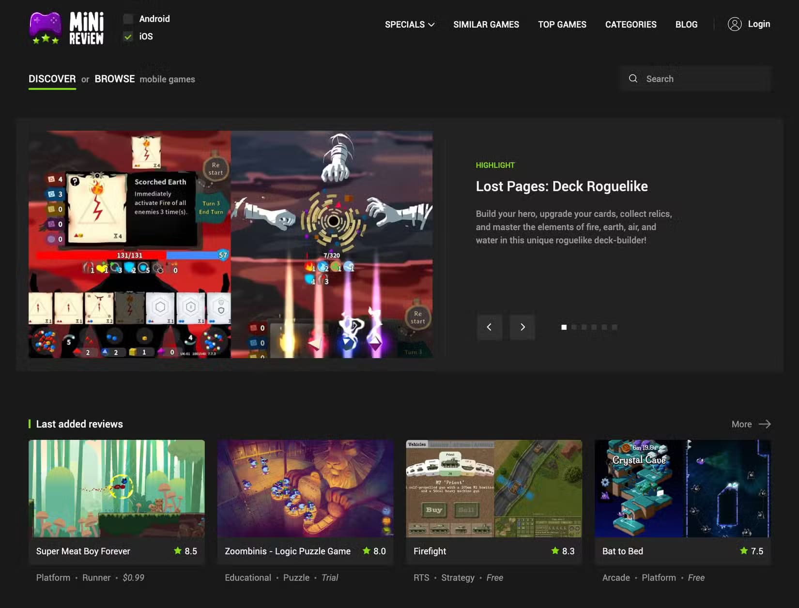
Task: Visit the Blog page
Action: tap(686, 24)
